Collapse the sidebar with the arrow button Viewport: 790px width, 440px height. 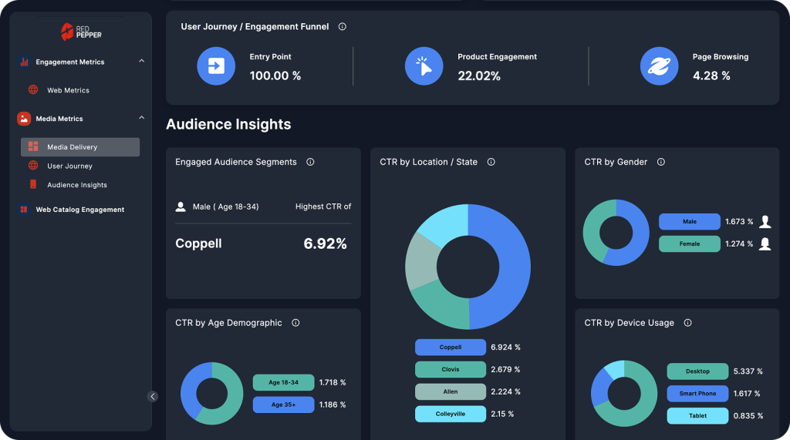153,396
